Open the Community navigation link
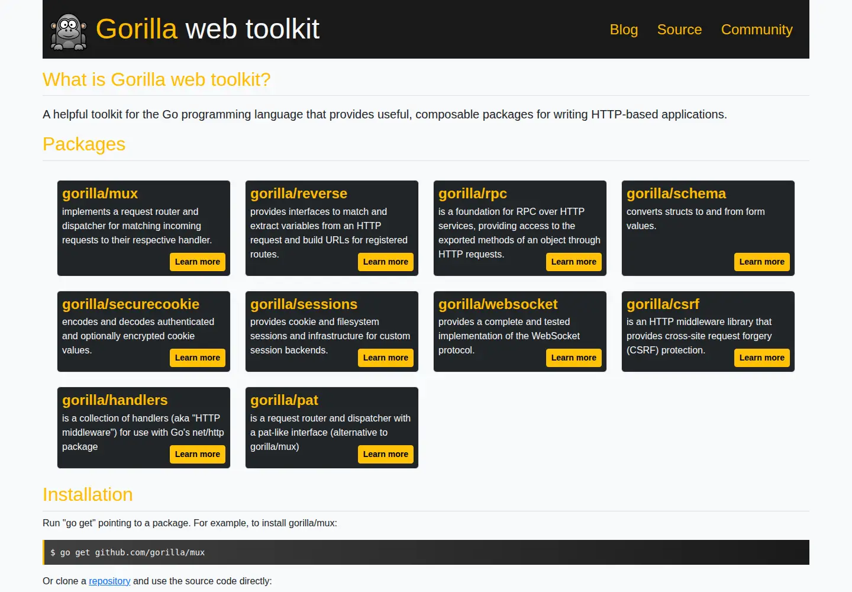Viewport: 852px width, 592px height. 757,30
